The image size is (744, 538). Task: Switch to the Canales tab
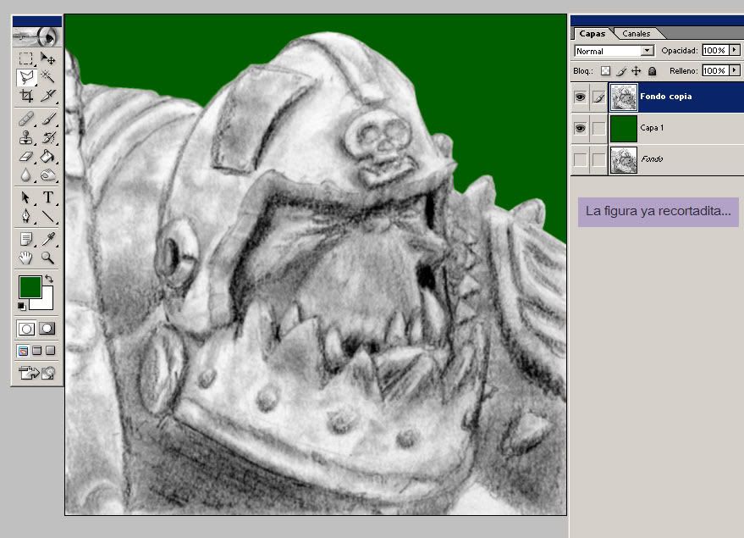tap(636, 34)
